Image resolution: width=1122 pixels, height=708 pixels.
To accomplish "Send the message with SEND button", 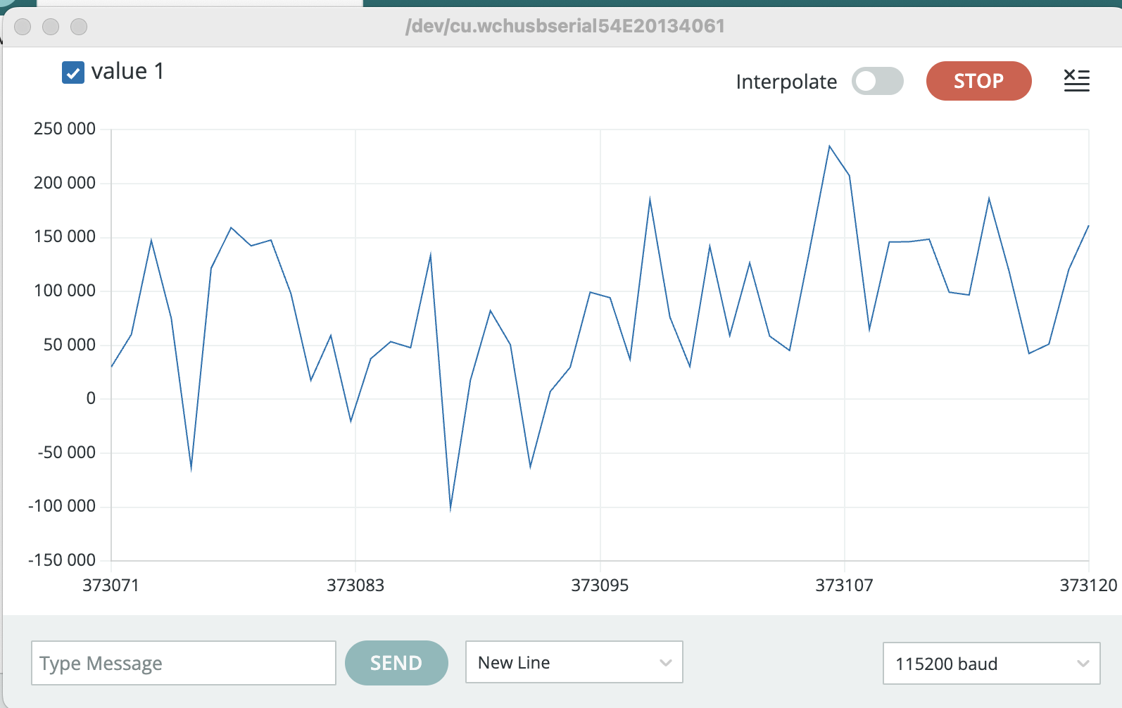I will click(396, 663).
